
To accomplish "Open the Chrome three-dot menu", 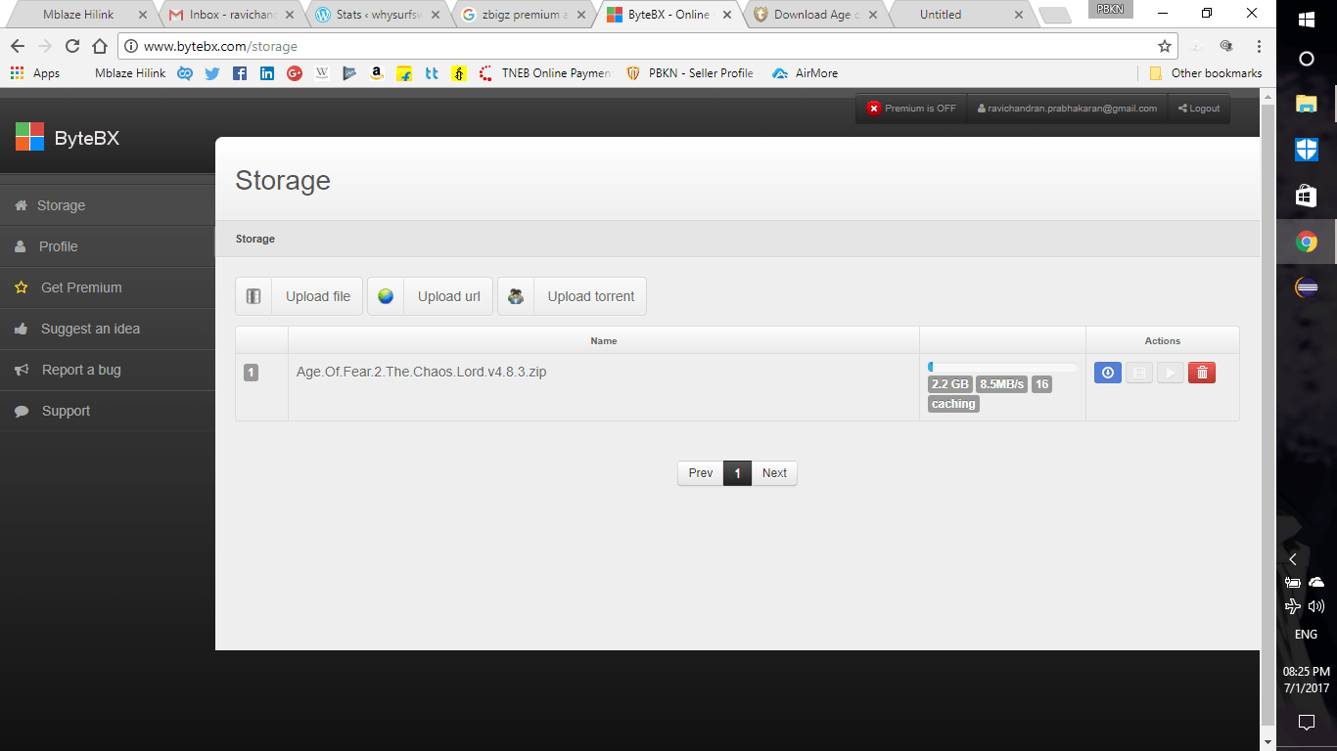I will click(1259, 45).
